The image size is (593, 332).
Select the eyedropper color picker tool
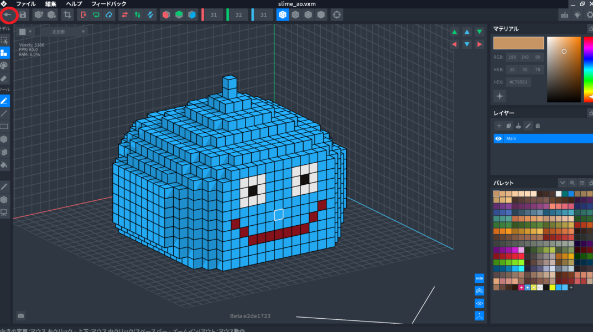pos(4,186)
